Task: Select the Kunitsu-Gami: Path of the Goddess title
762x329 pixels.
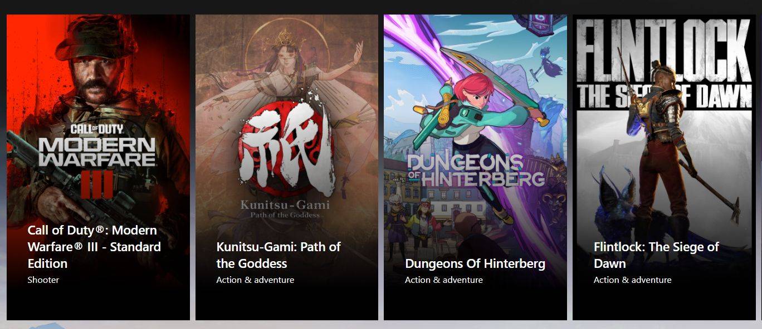Action: coord(279,255)
